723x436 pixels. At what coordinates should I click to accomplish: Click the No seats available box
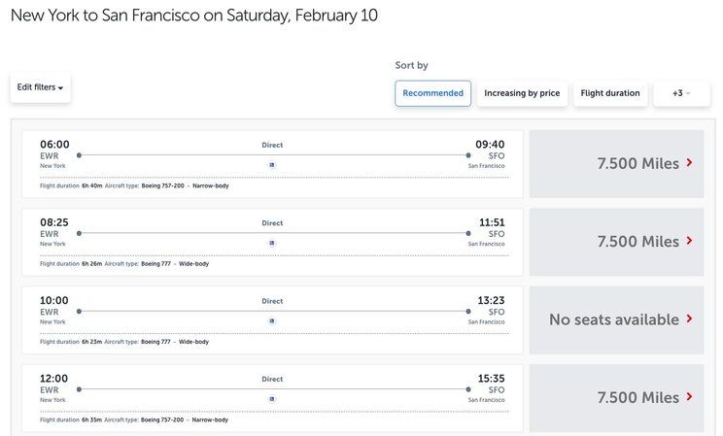point(613,319)
